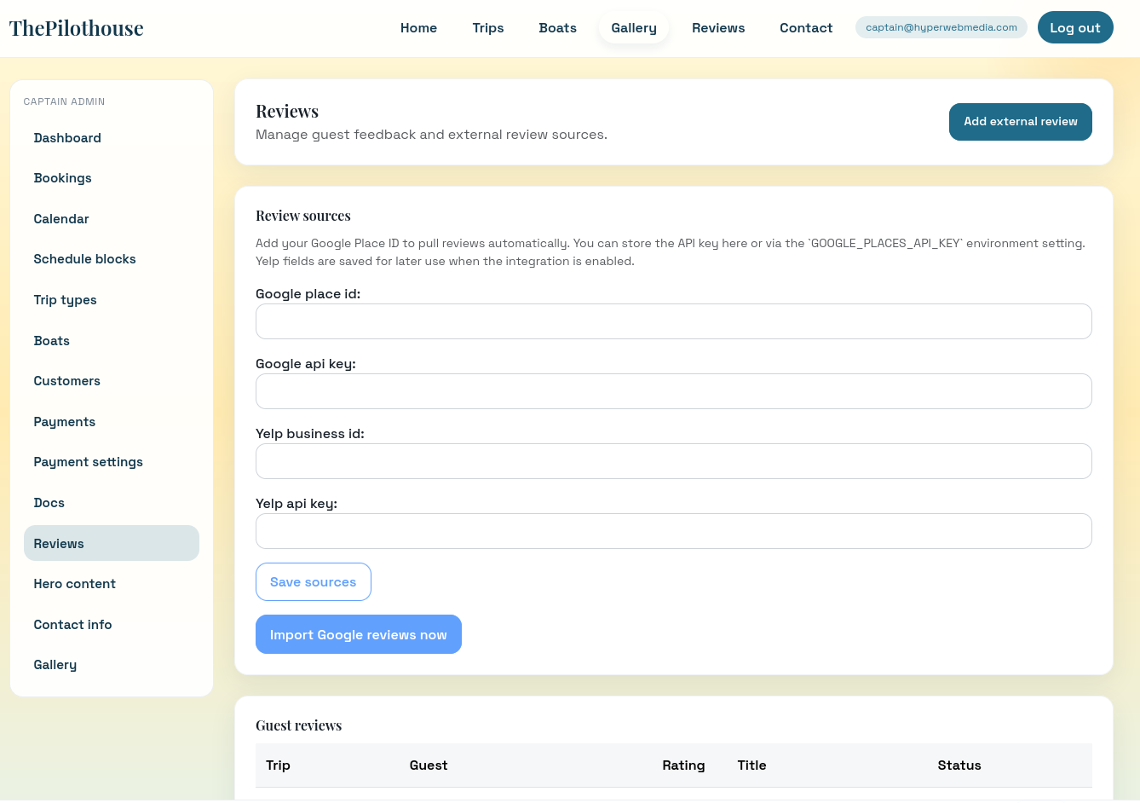Open Contact info settings
Image resolution: width=1140 pixels, height=803 pixels.
[72, 625]
